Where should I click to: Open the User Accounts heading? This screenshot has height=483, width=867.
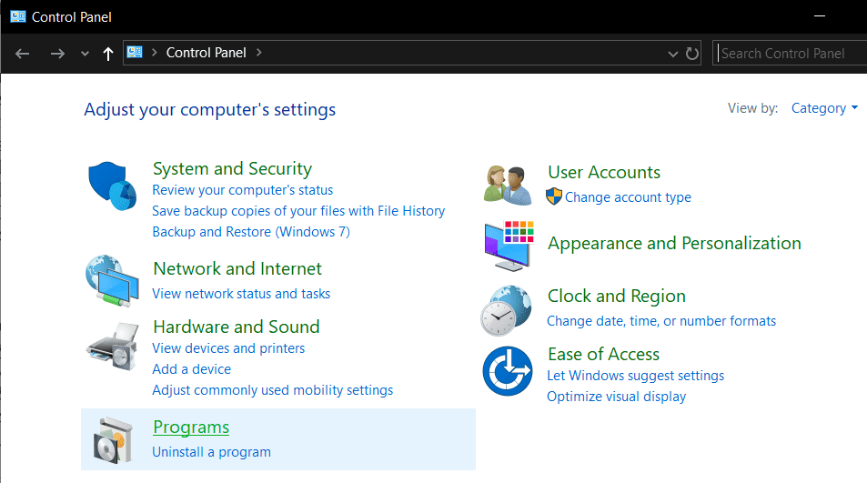point(604,173)
